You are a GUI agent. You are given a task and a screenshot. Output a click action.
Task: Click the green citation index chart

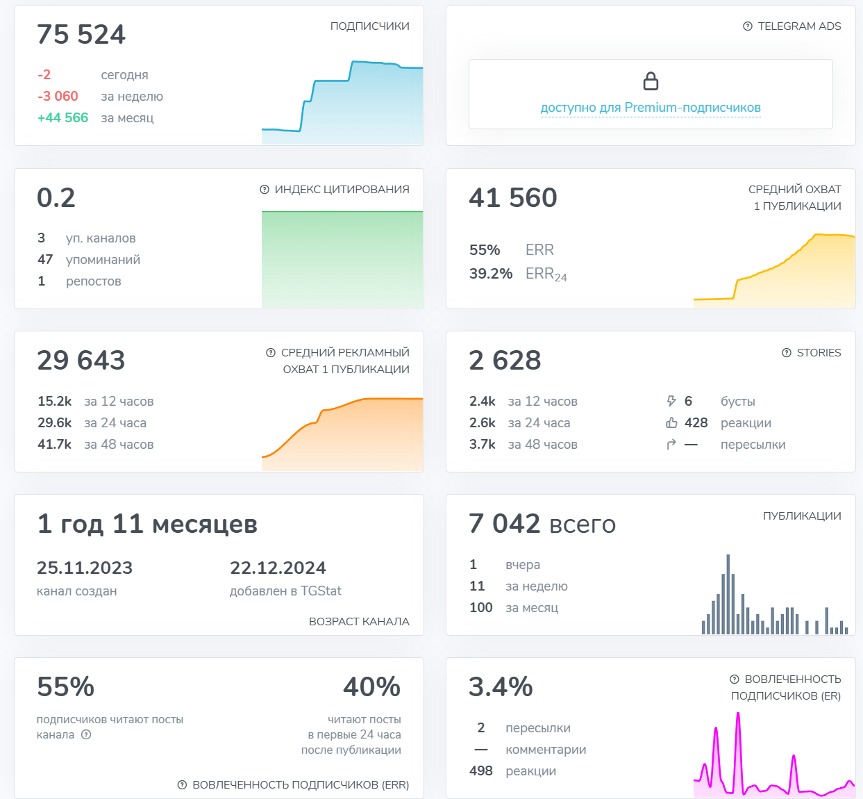click(342, 259)
